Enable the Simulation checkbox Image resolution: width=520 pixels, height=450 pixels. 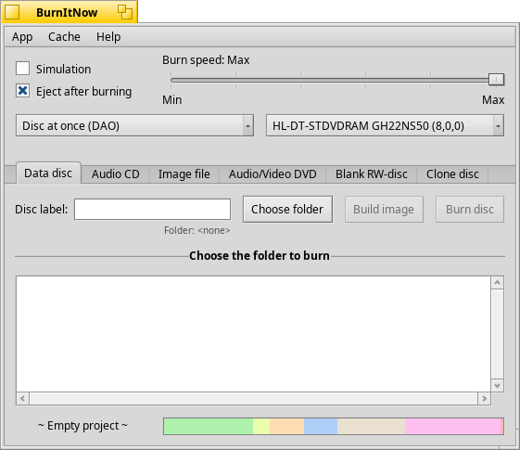(x=22, y=69)
